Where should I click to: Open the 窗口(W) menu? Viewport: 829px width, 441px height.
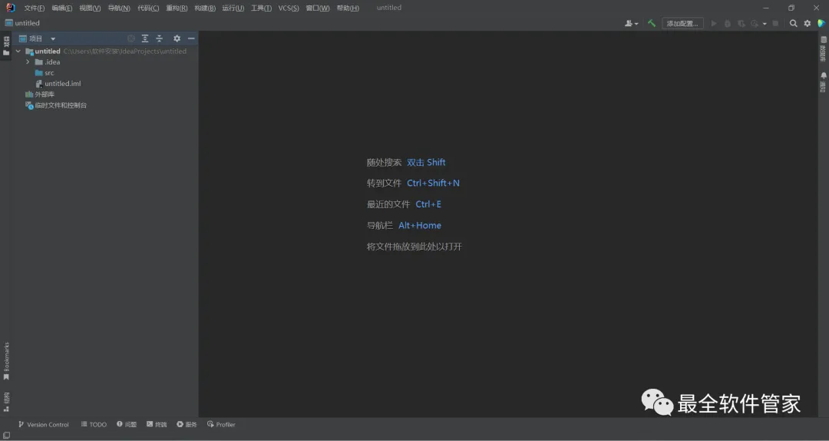coord(318,8)
